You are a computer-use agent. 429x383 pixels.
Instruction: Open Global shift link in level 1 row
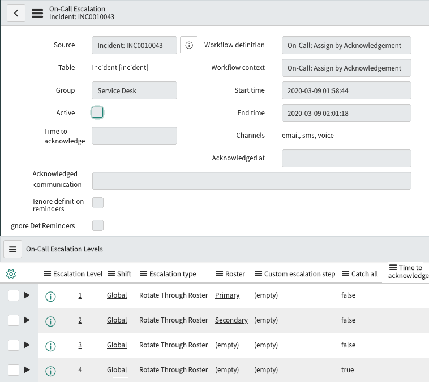117,295
